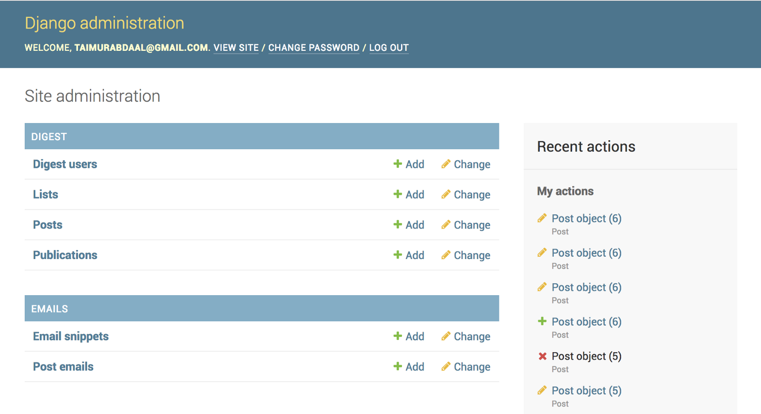Click the red X icon beside Post object (5)

coord(542,356)
